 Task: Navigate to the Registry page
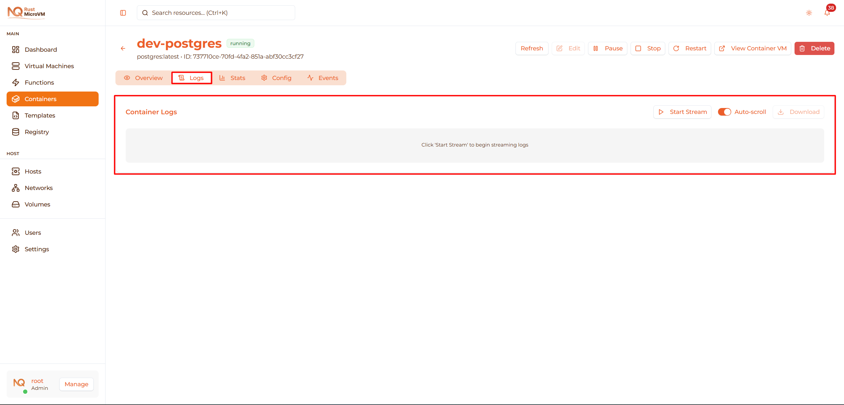tap(36, 132)
